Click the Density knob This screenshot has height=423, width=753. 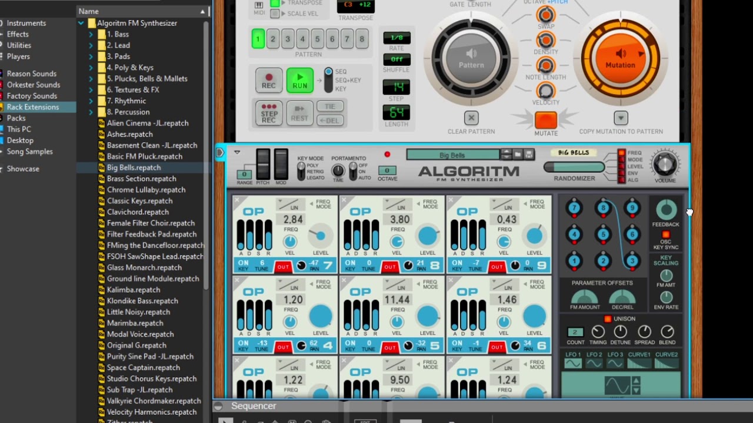[546, 40]
